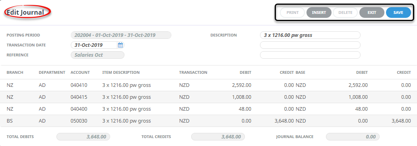Click the INSERT button

pos(319,12)
